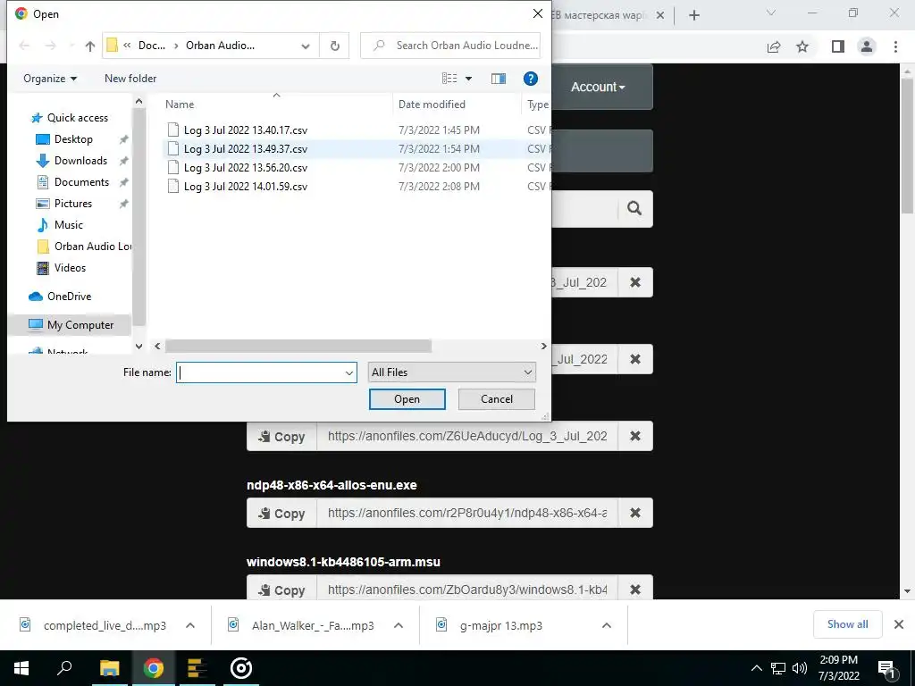This screenshot has height=686, width=915.
Task: Close the downloads bar
Action: click(x=899, y=624)
